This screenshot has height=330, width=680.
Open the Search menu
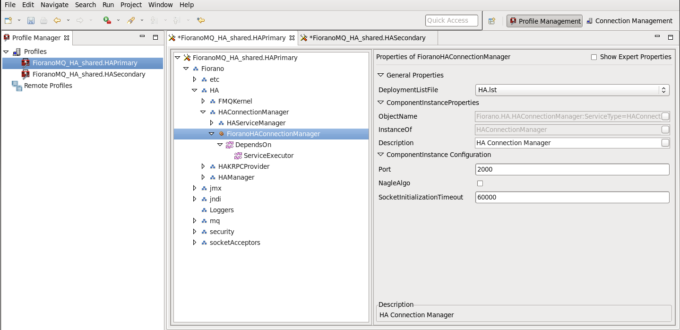86,5
